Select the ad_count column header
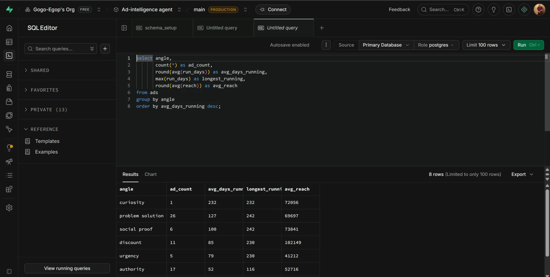 pyautogui.click(x=186, y=189)
